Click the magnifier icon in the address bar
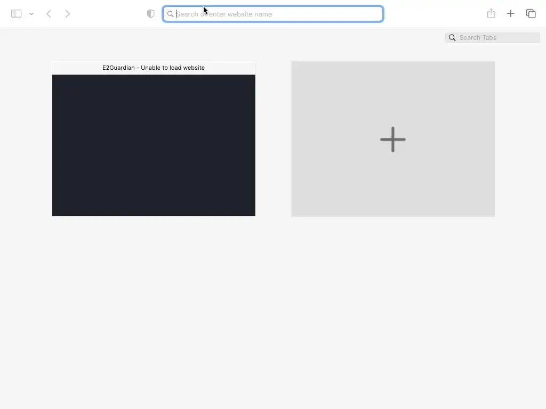546x409 pixels. (170, 14)
